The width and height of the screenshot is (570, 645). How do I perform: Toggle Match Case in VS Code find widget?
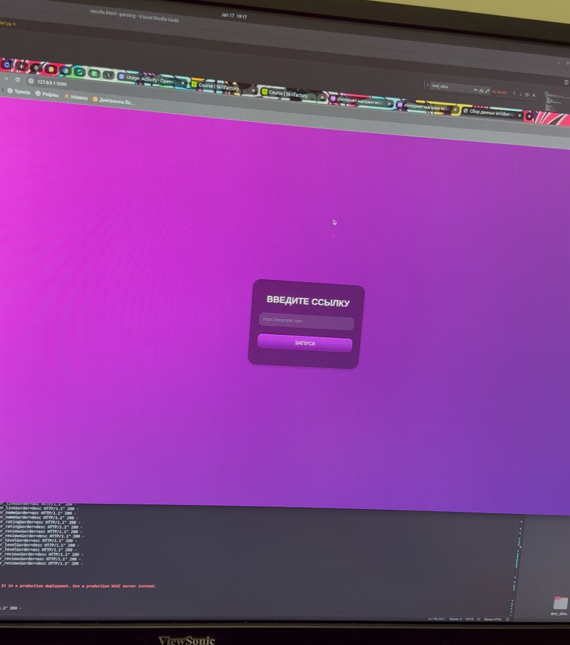coord(475,90)
